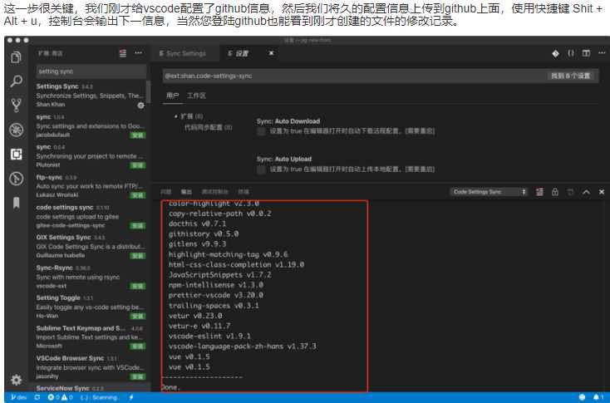
Task: Click the notification bell in status bar
Action: pos(598,397)
